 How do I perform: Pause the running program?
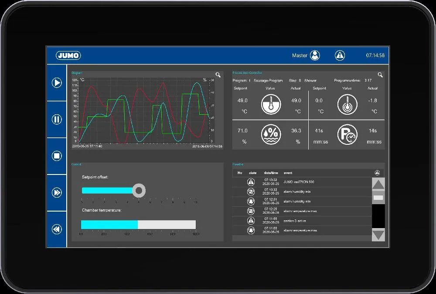tap(57, 119)
